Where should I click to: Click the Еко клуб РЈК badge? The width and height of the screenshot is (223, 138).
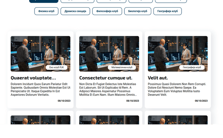point(56,67)
